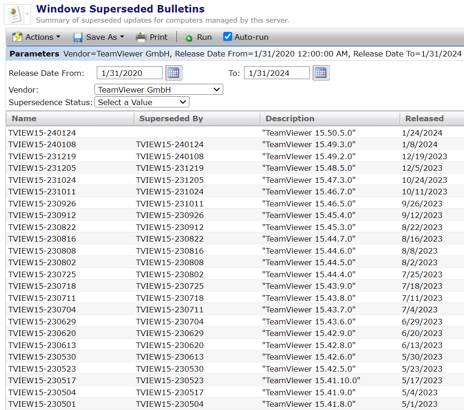The height and width of the screenshot is (410, 464).
Task: Select TVIEW15-231024 in the Name column
Action: point(42,180)
